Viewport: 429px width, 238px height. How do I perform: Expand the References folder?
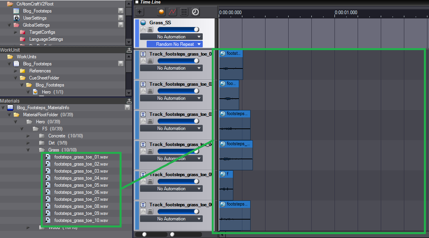pyautogui.click(x=16, y=71)
